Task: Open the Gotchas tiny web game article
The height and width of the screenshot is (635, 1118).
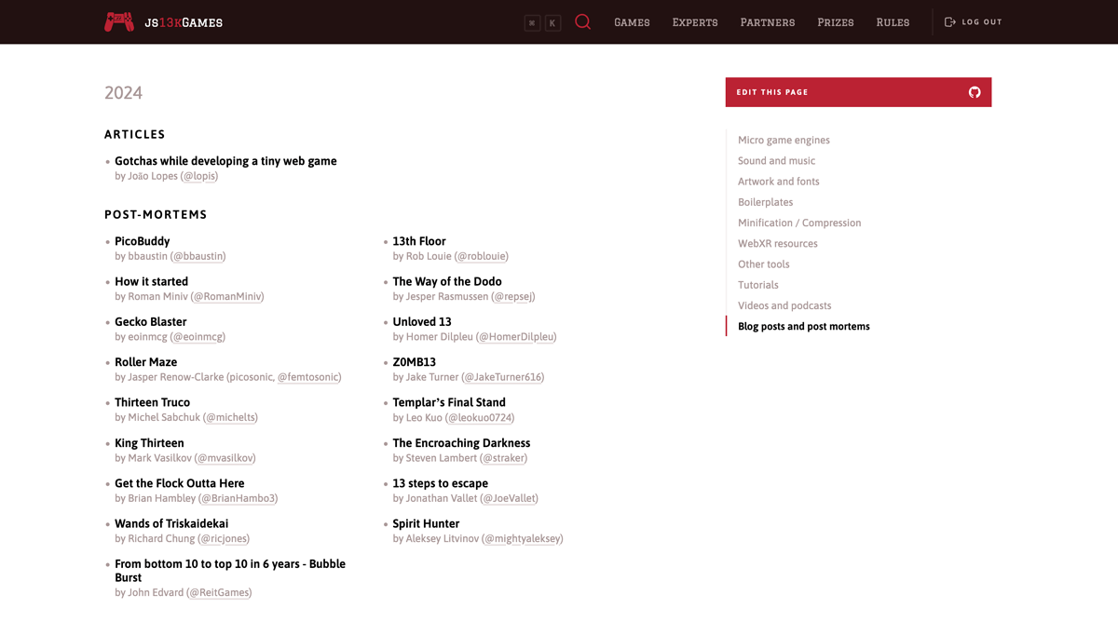Action: click(x=225, y=161)
